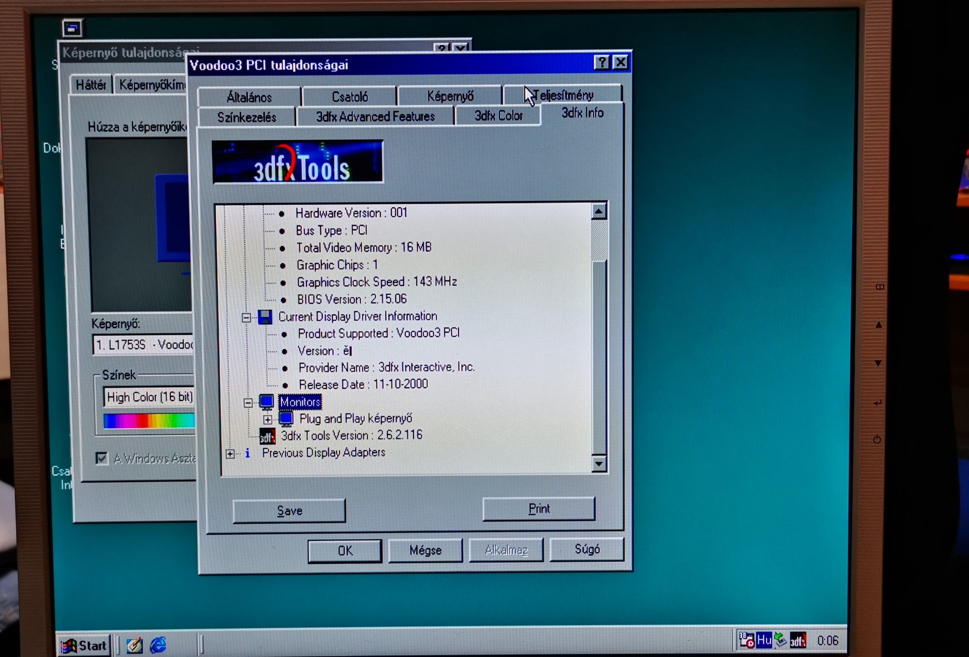Select 'Total Video Memory : 16 MB' row

coord(364,248)
